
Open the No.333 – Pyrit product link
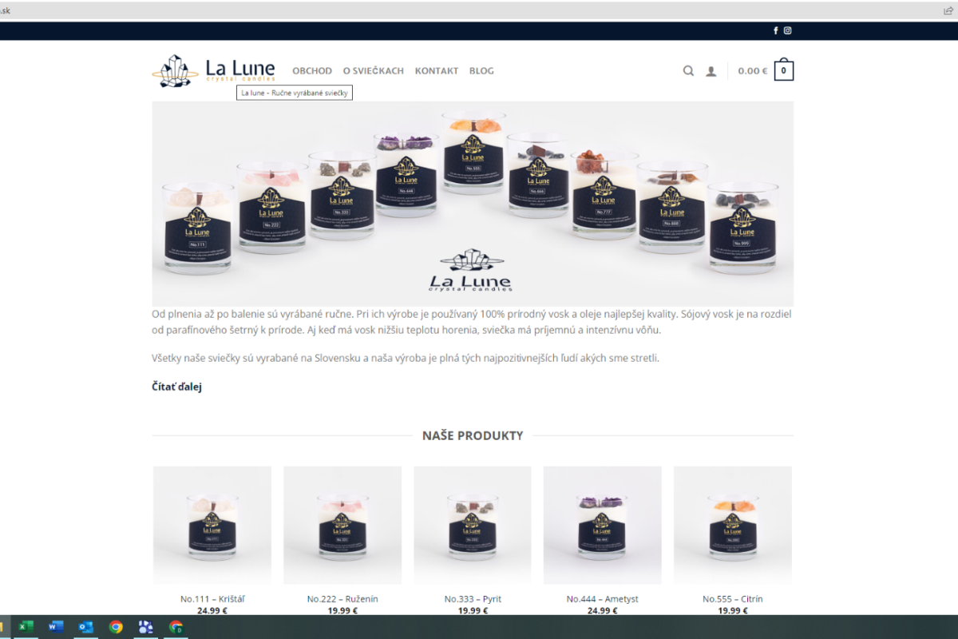click(x=473, y=599)
